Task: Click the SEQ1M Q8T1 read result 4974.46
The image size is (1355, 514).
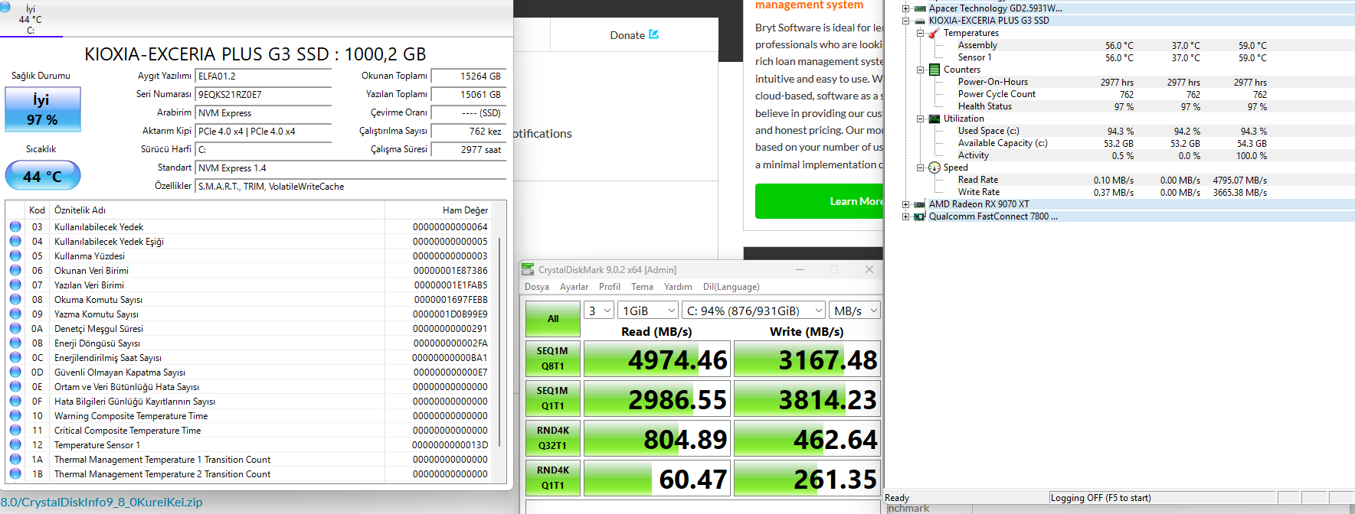Action: point(656,359)
